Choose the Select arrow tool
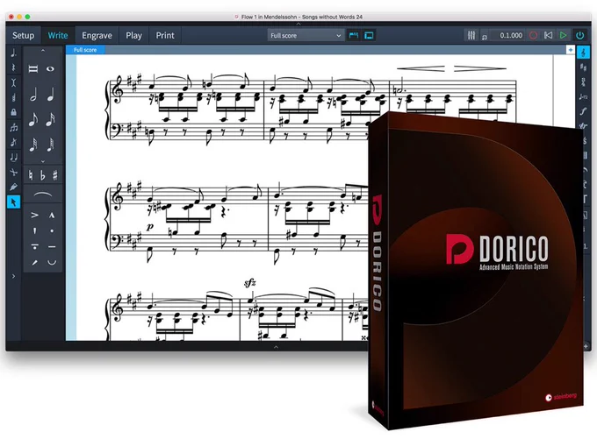 [14, 202]
